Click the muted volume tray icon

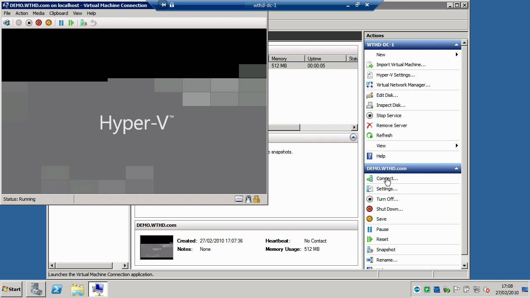[x=487, y=289]
